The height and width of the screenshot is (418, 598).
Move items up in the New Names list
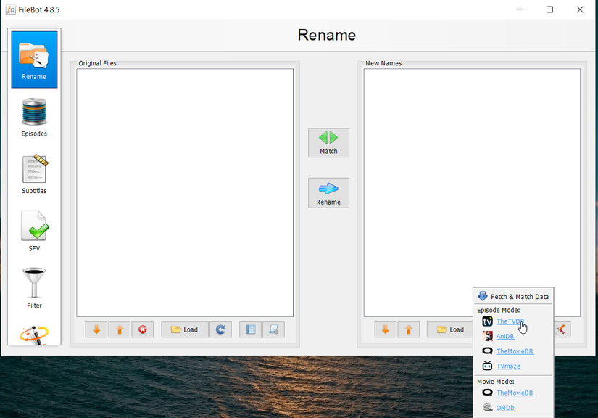408,329
